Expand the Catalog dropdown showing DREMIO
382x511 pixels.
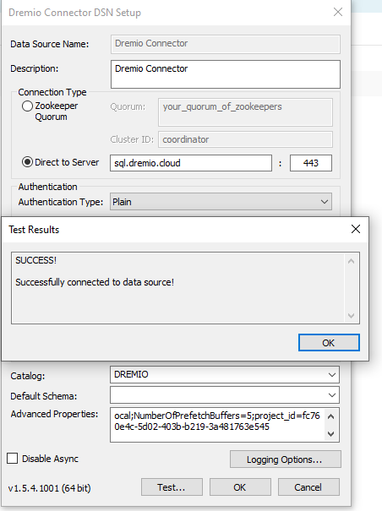225,374
